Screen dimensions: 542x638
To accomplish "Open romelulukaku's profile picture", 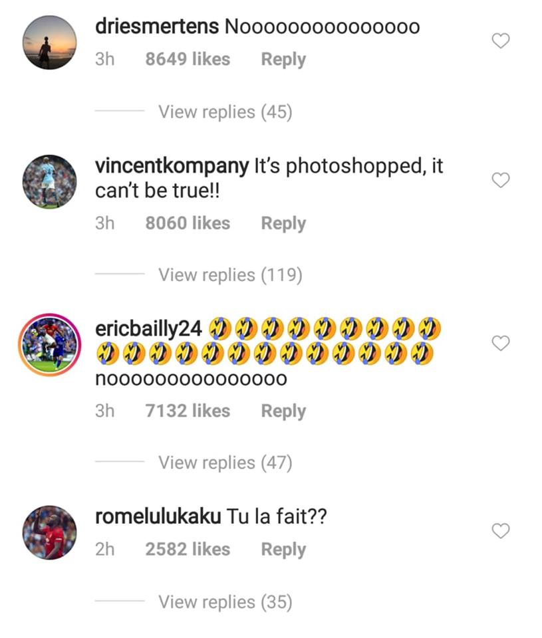I will point(49,532).
